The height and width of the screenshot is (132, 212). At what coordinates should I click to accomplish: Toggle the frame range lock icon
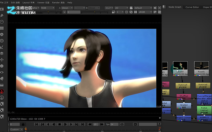pos(23,124)
